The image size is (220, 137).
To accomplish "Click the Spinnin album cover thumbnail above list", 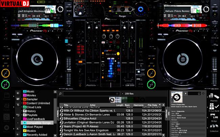I will tap(112, 100).
